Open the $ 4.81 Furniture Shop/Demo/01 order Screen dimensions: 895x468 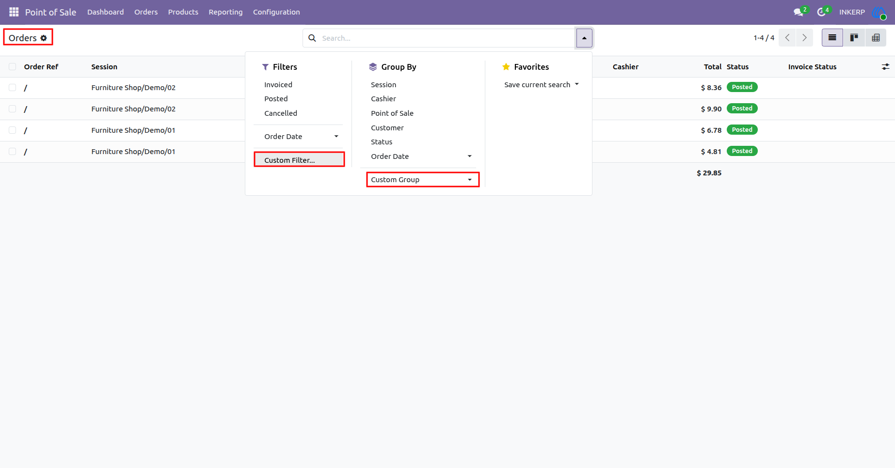coord(133,152)
